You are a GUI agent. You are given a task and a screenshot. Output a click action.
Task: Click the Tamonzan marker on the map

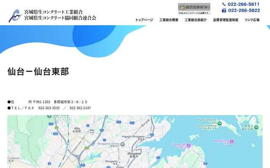pos(189,146)
